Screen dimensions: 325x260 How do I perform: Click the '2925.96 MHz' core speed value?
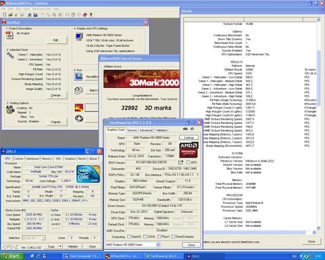(x=34, y=215)
